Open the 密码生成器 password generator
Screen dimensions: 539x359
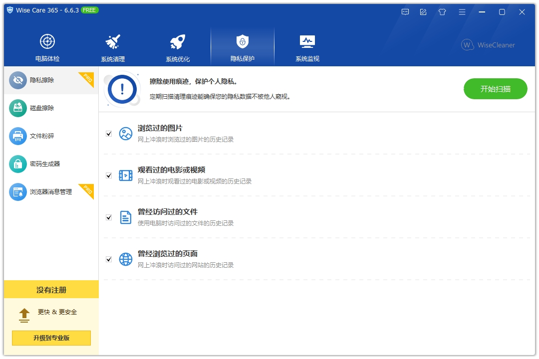(45, 164)
